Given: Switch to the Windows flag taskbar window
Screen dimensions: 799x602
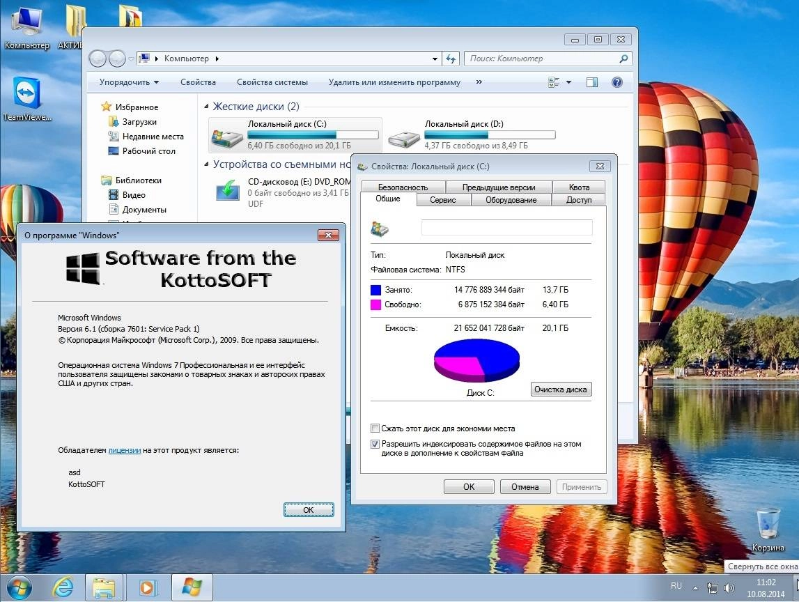Looking at the screenshot, I should [192, 588].
